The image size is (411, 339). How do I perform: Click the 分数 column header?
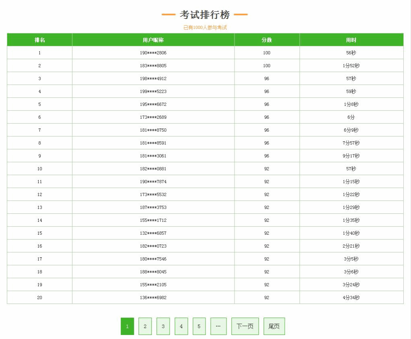267,40
